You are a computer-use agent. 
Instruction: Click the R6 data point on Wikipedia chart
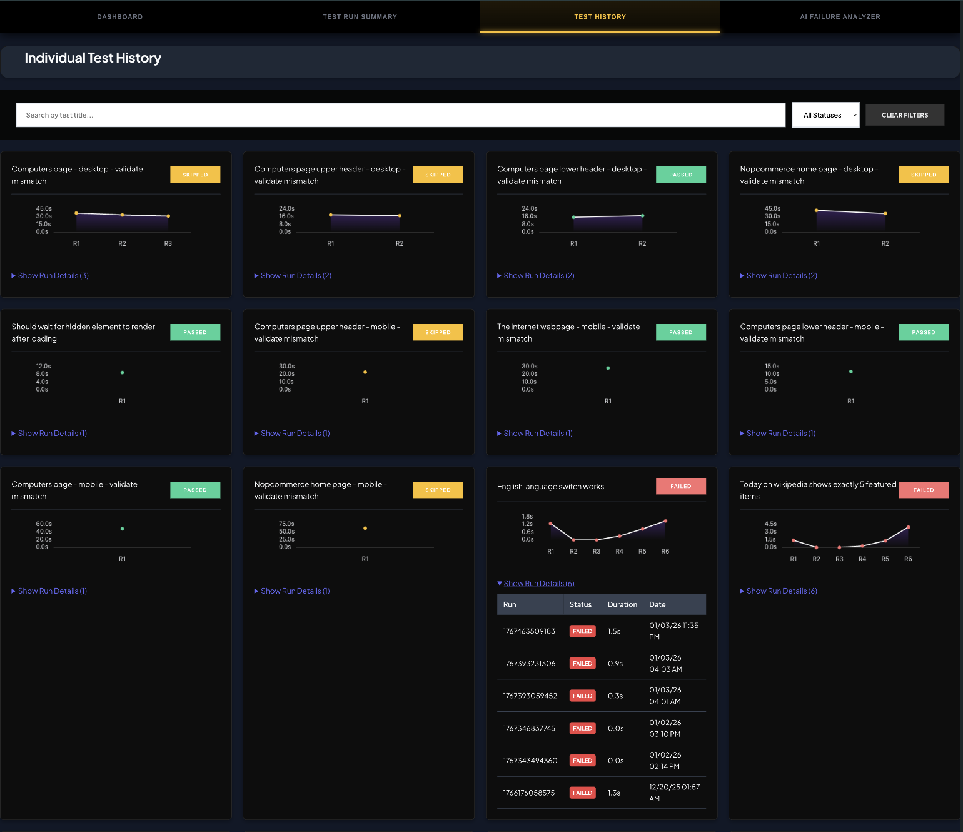tap(908, 527)
